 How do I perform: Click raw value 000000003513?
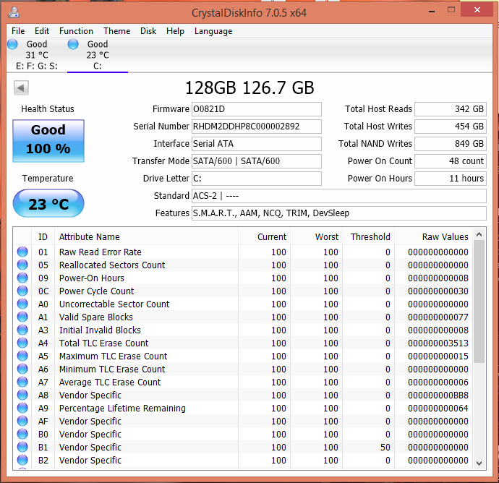[x=438, y=343]
